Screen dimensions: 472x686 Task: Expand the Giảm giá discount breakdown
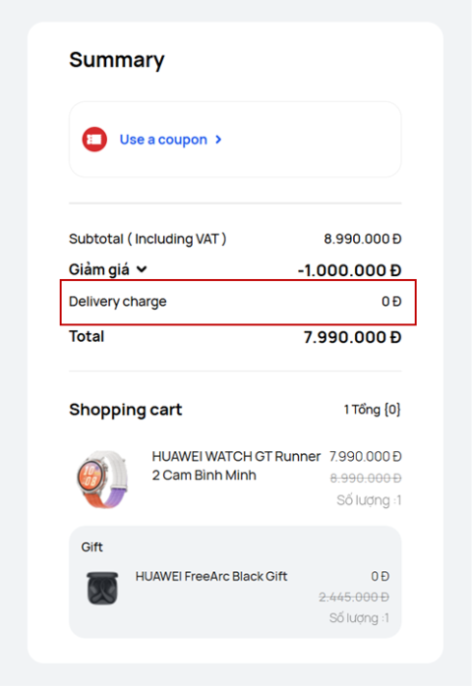[142, 269]
